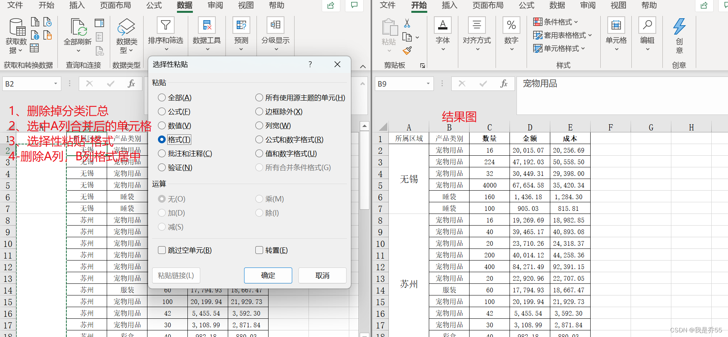Click the Cut scissors icon
This screenshot has width=728, height=337.
click(407, 23)
